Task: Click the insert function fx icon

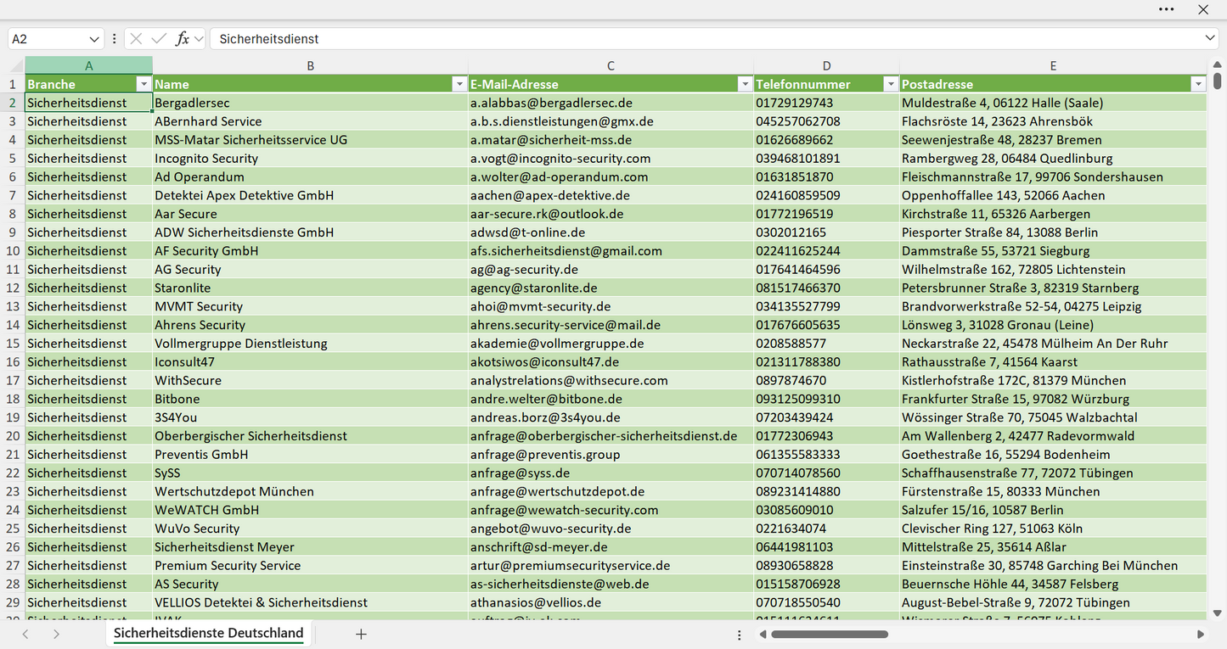Action: tap(182, 39)
